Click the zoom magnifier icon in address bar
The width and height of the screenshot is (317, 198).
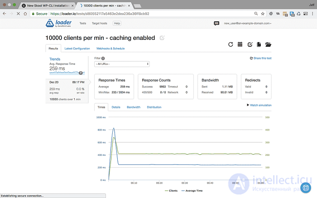(x=256, y=14)
